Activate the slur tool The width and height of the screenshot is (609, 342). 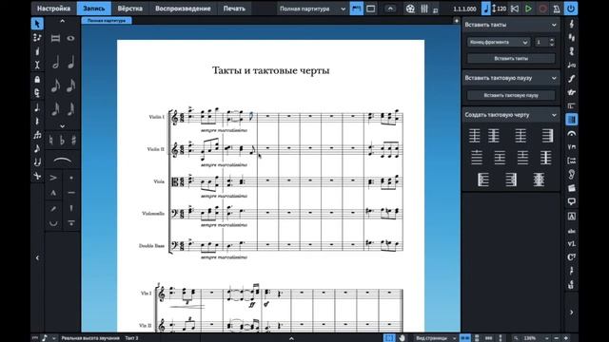click(62, 160)
